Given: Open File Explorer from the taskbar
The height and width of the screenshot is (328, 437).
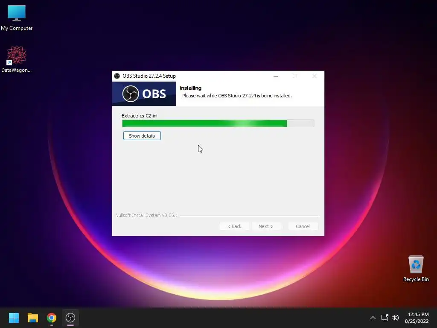Looking at the screenshot, I should tap(32, 318).
